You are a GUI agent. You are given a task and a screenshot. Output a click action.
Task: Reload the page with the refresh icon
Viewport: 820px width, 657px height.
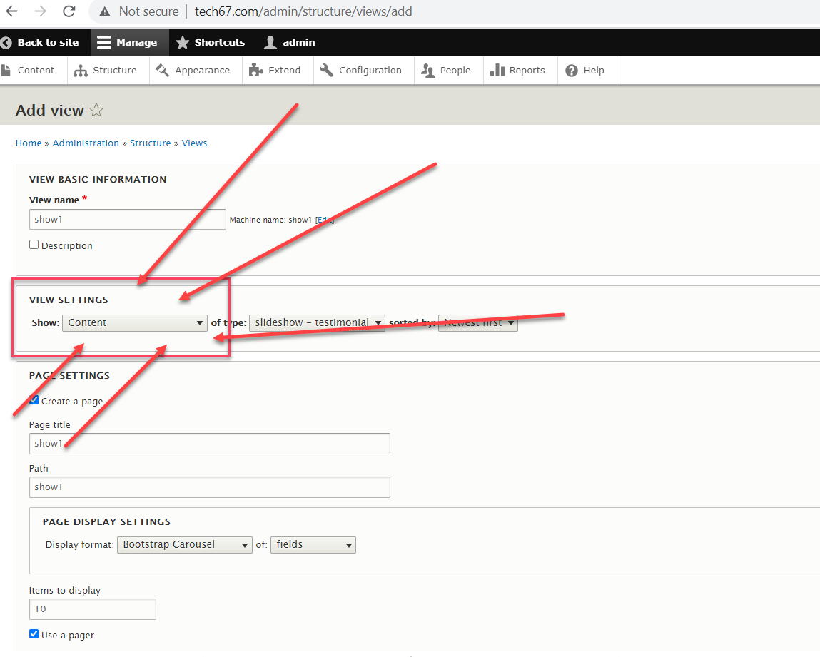tap(69, 11)
